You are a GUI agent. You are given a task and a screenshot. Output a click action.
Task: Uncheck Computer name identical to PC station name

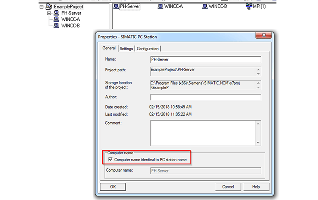click(x=111, y=159)
